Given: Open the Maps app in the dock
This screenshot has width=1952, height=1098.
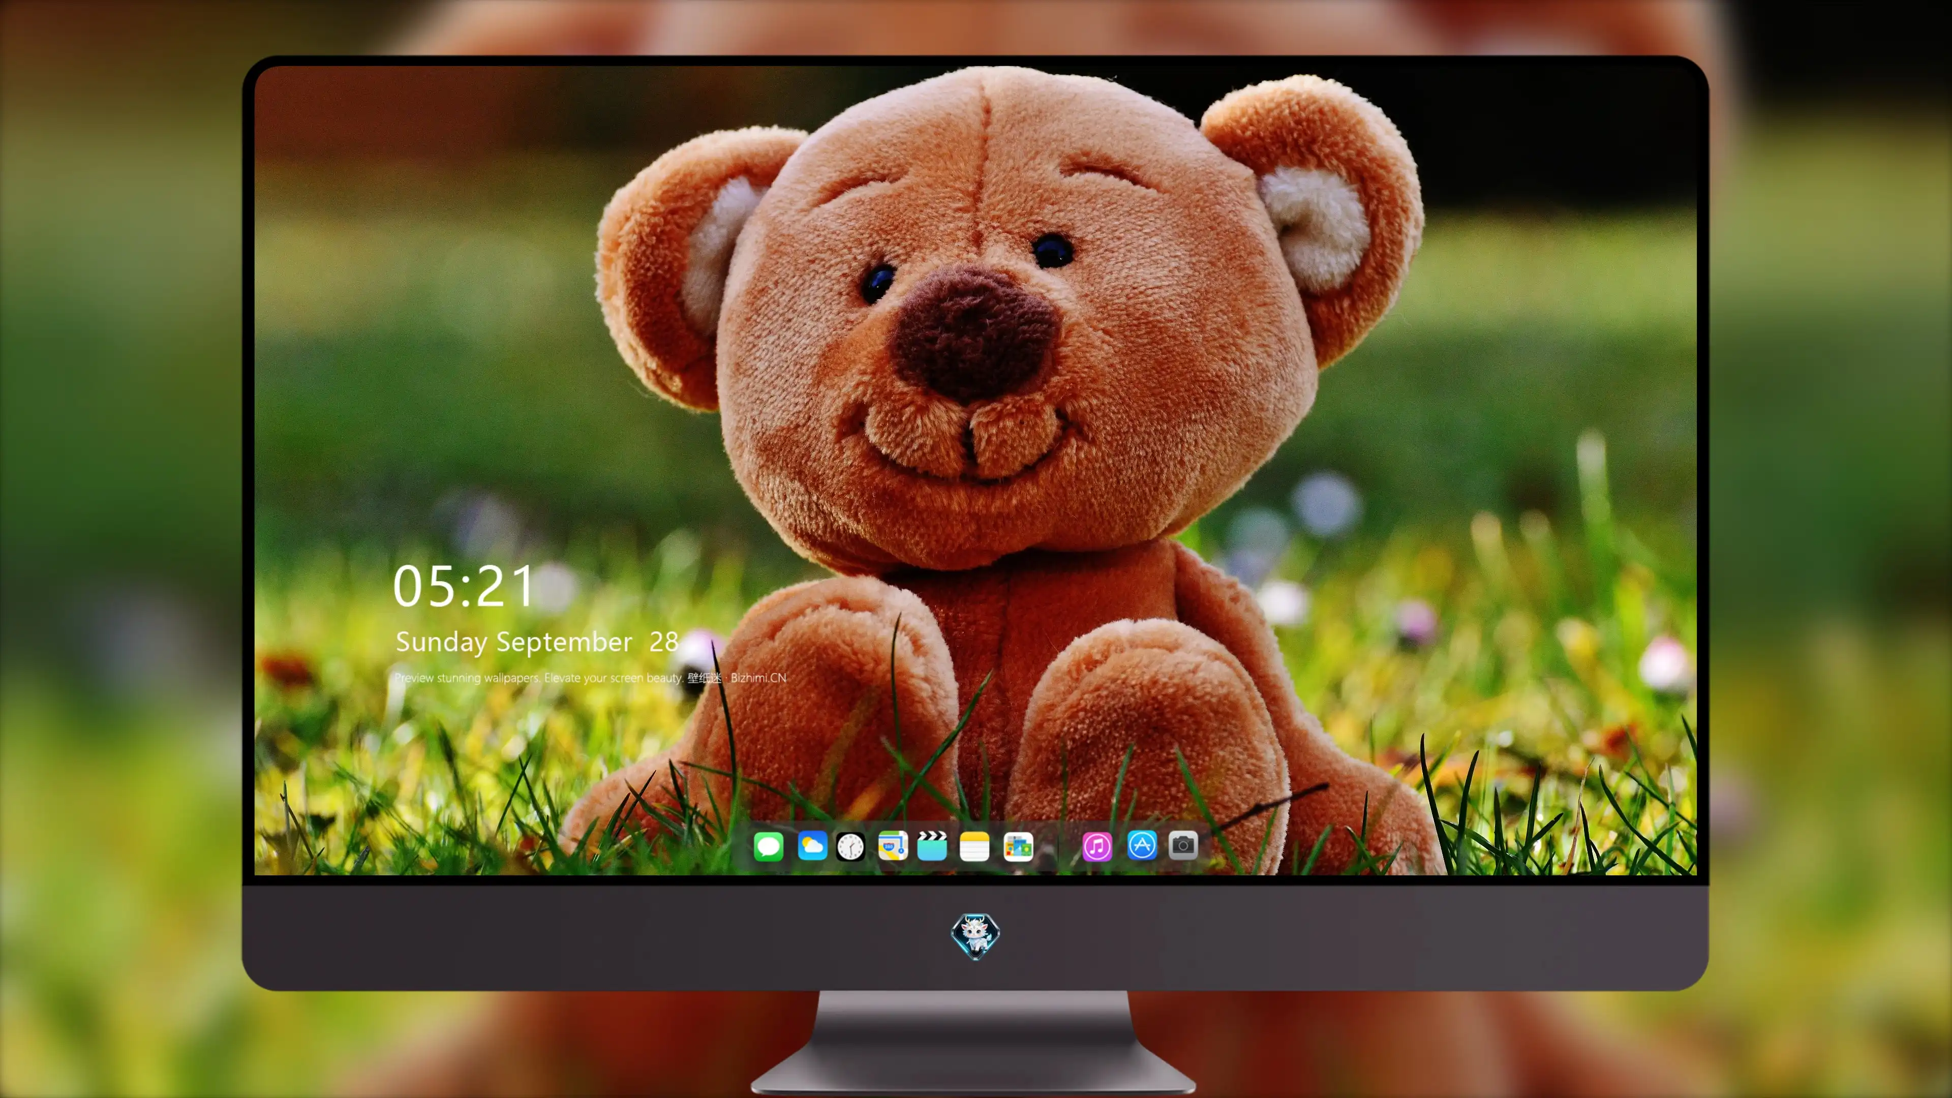Looking at the screenshot, I should pos(893,846).
